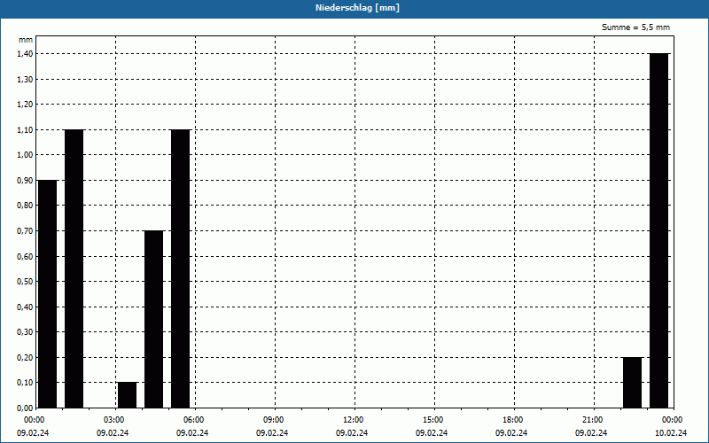Screen dimensions: 709x443
Task: Click the tallest 1,40 mm bar
Action: pyautogui.click(x=658, y=230)
